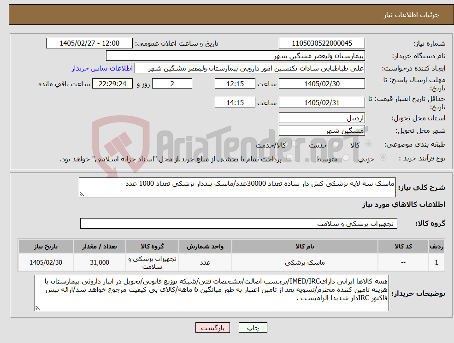This screenshot has width=454, height=343.
Task: Click the table need date cell 1405/02/30
Action: click(x=46, y=262)
